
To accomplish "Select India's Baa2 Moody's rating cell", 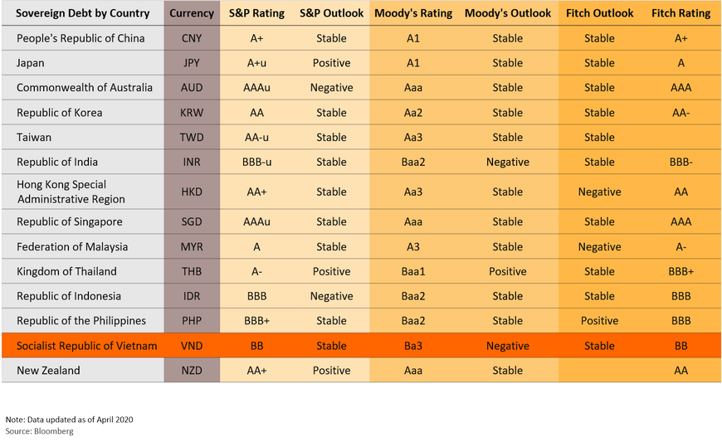I will [x=413, y=162].
